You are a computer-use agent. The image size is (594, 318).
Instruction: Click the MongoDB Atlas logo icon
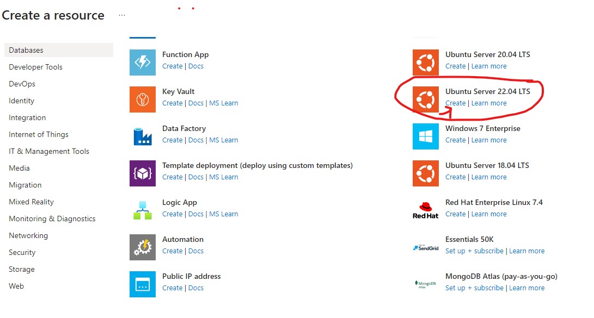click(x=426, y=284)
